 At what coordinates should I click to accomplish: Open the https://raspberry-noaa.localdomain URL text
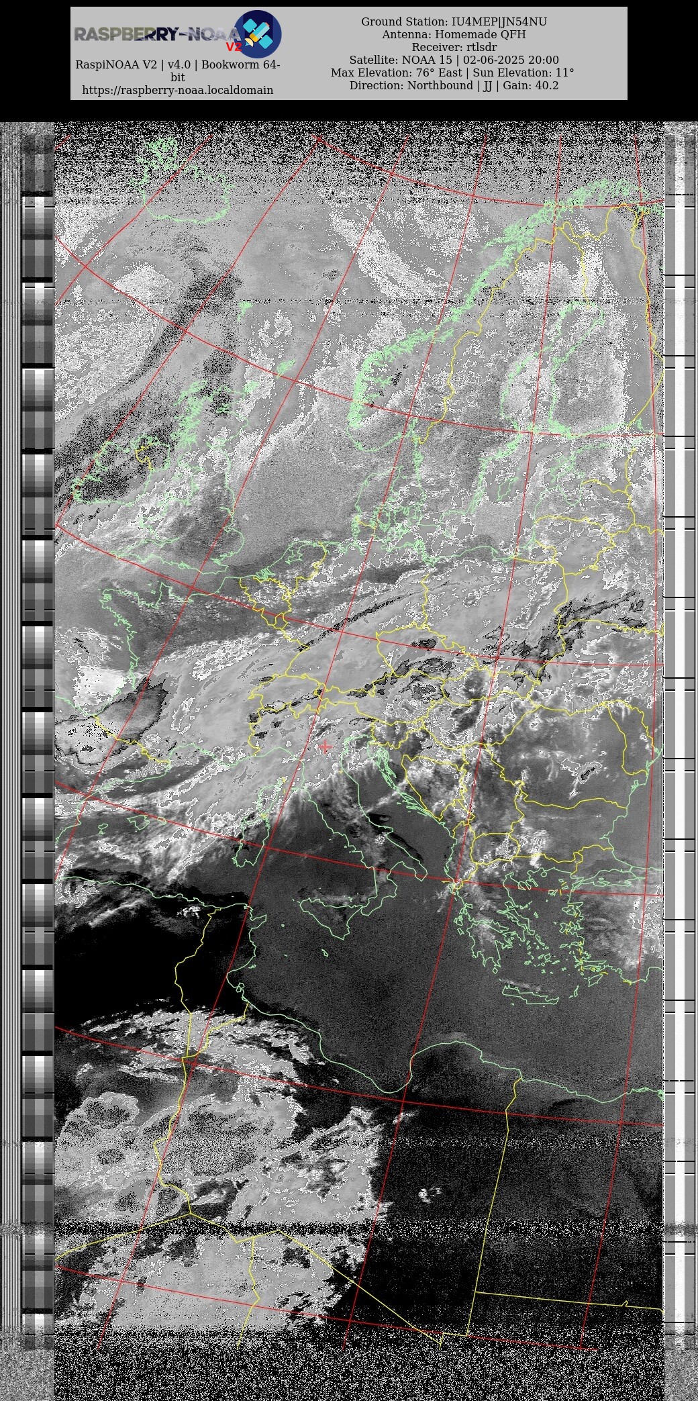point(177,90)
